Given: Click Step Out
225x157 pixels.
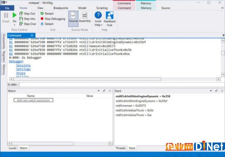Looking at the screenshot, I should (27, 14).
